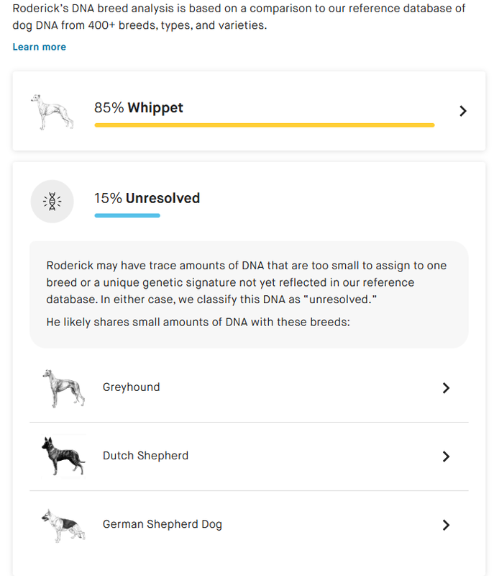
Task: Select the 85% Whippet breed title
Action: coord(139,107)
